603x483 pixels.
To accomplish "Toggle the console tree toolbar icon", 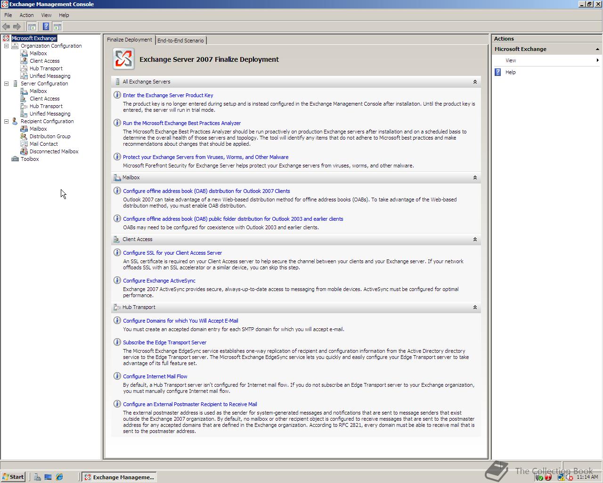I will (x=32, y=27).
